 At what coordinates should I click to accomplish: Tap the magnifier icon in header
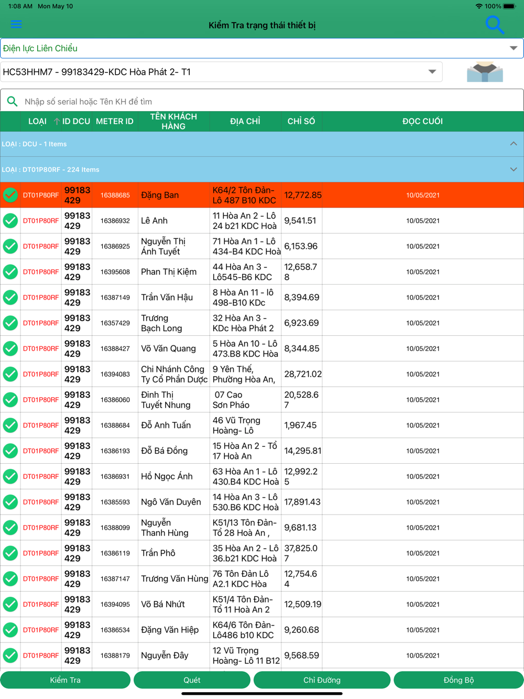494,25
